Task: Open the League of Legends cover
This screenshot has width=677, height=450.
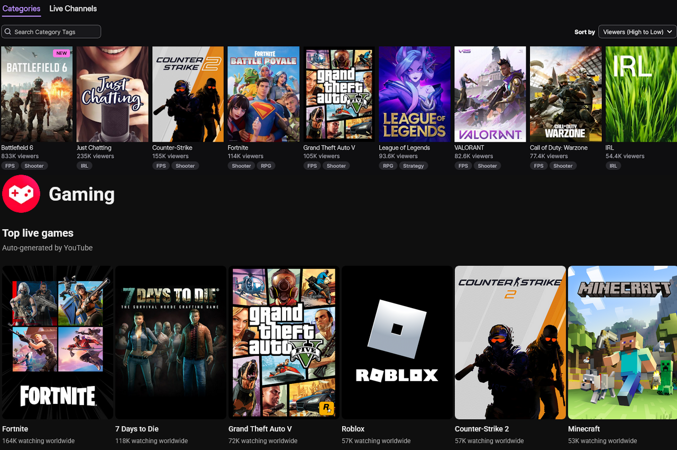Action: pos(415,94)
